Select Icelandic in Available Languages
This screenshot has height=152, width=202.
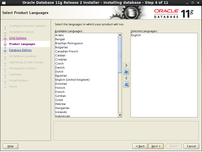(x=86, y=112)
